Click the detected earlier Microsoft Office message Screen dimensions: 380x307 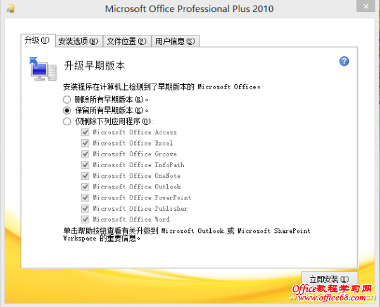[162, 87]
